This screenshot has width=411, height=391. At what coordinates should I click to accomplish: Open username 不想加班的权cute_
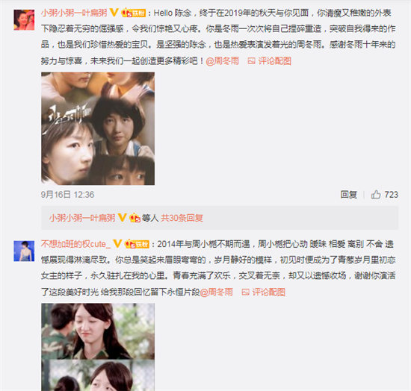[75, 244]
